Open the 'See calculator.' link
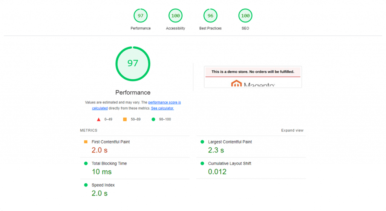386x211 pixels. point(162,108)
